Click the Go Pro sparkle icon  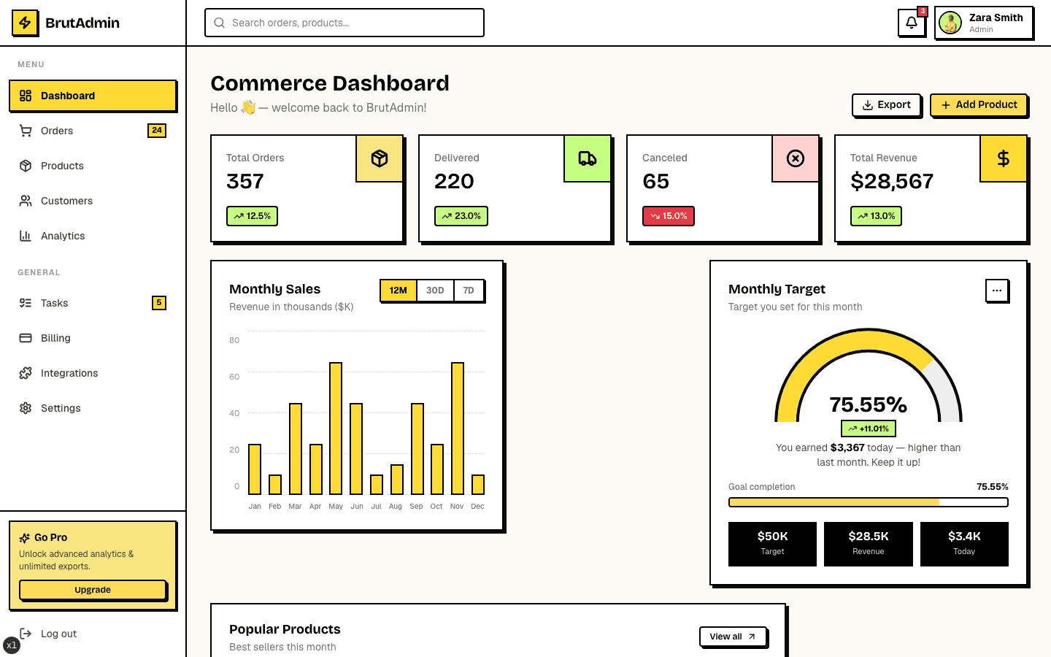pos(25,538)
